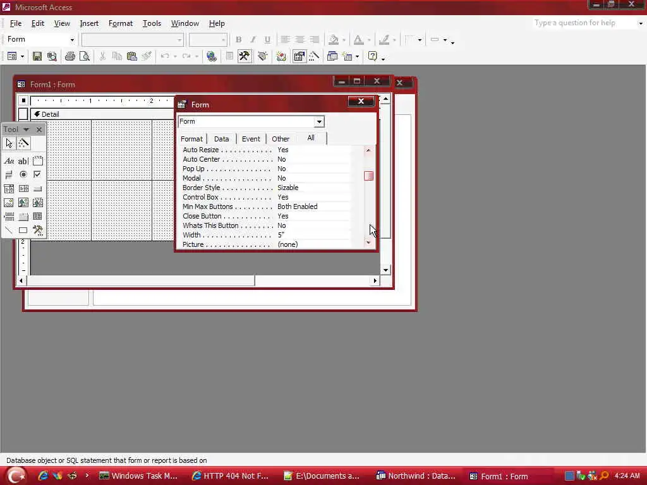Open Print Preview from the toolbar

pyautogui.click(x=85, y=56)
